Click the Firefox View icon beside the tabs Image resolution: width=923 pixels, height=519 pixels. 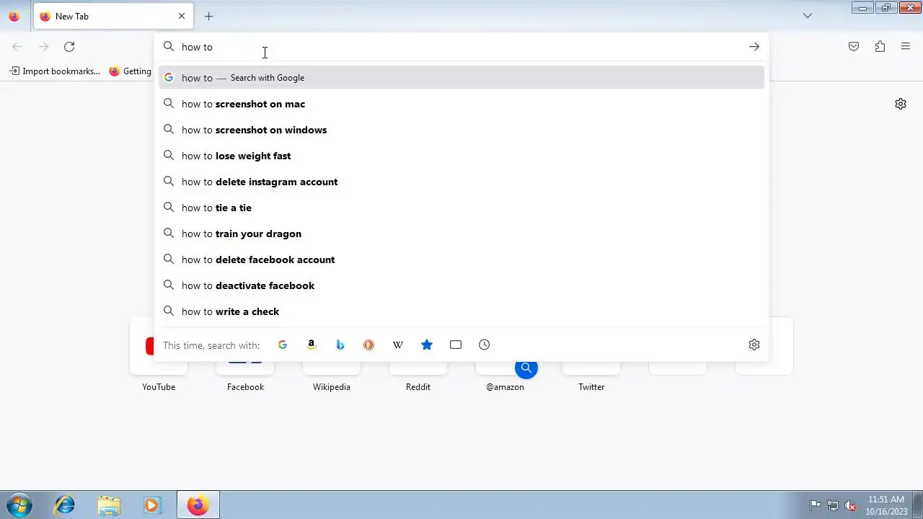[x=14, y=16]
